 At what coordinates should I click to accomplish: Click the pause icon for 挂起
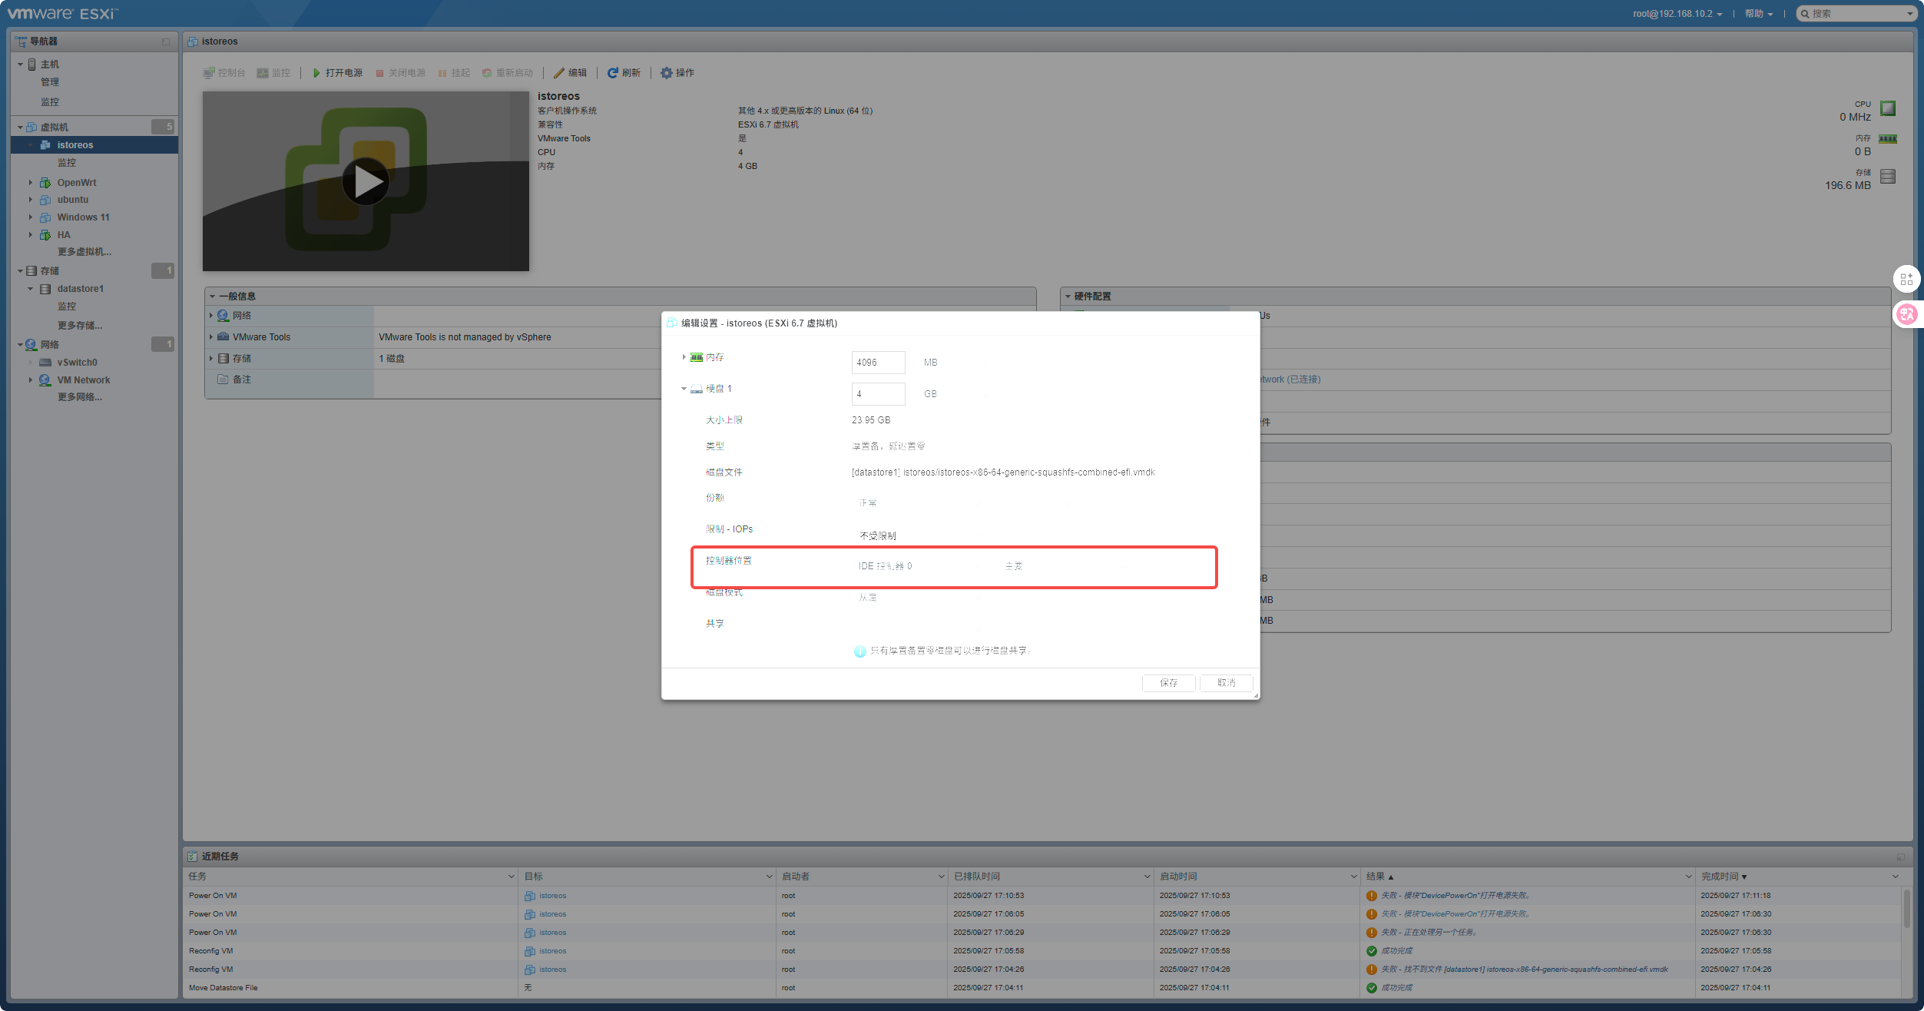442,73
